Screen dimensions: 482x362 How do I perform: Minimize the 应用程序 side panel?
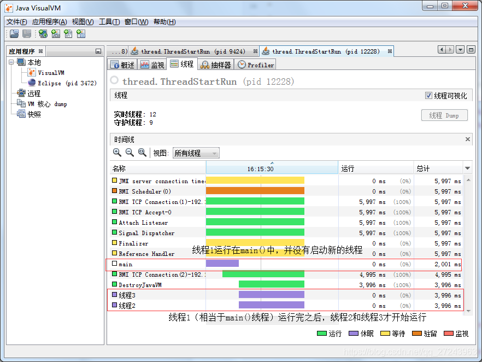(98, 51)
